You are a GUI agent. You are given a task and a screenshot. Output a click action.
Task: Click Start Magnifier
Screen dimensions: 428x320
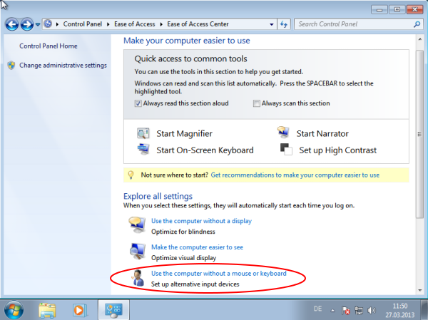tap(184, 133)
